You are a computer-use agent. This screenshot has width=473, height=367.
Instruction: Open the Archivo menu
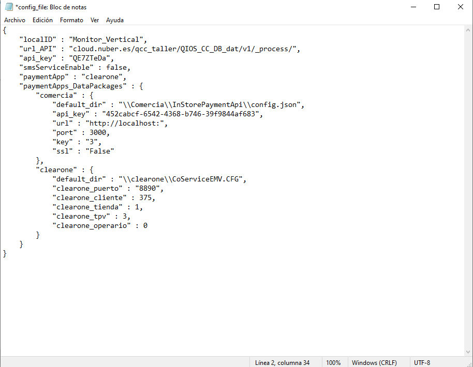pos(14,20)
